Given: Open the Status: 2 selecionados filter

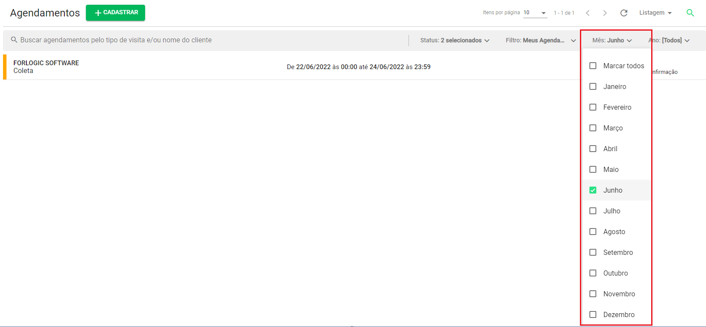Looking at the screenshot, I should point(455,40).
